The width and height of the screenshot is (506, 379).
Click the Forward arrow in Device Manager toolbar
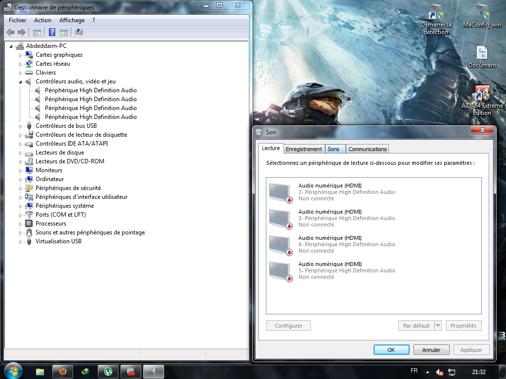coord(22,32)
